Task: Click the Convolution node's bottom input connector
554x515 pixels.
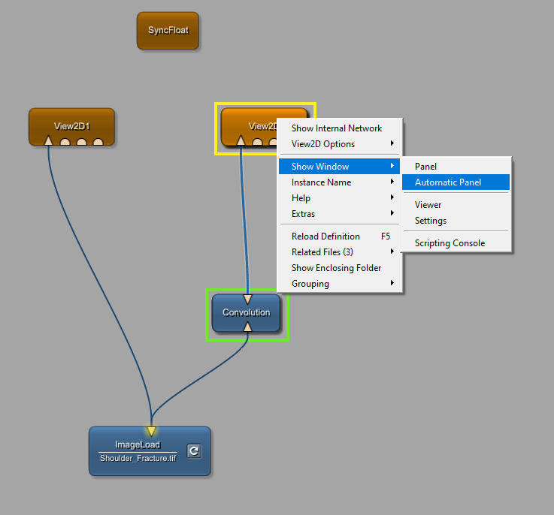Action: pos(247,327)
